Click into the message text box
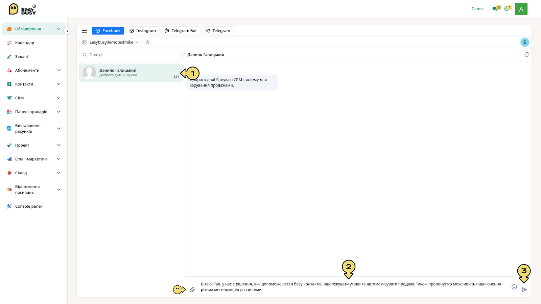 353,287
